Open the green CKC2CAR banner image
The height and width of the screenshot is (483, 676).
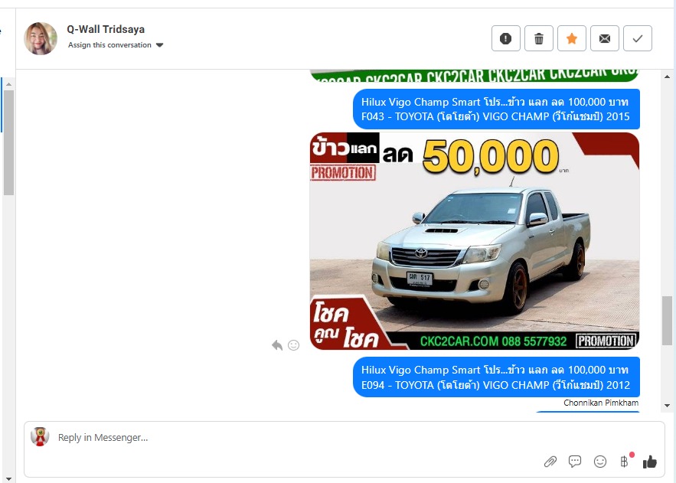(x=475, y=76)
